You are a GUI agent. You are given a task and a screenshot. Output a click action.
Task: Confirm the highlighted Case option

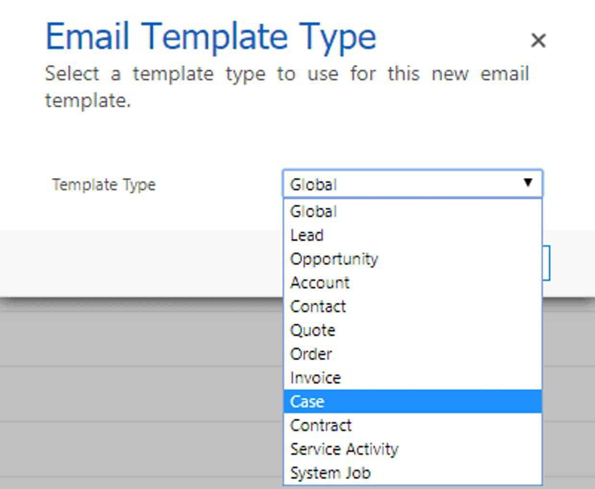coord(307,402)
